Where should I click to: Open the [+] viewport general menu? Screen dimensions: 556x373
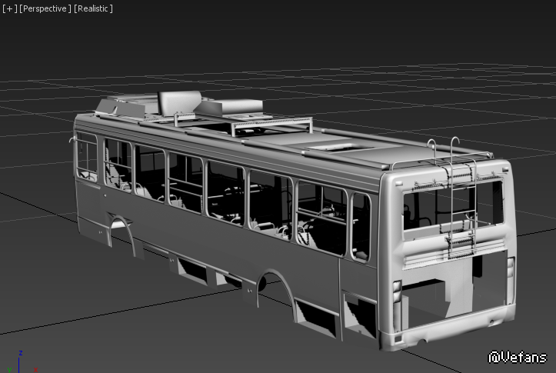click(x=10, y=8)
